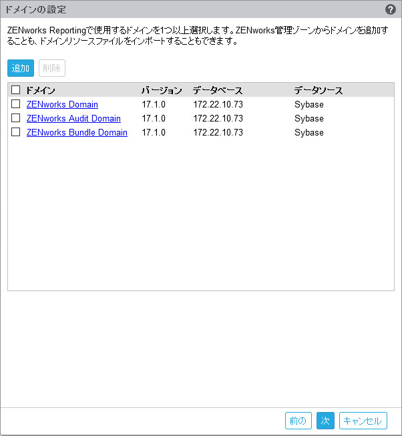The width and height of the screenshot is (402, 436).
Task: Select Sybase in the ZENworks Domain row
Action: [309, 105]
